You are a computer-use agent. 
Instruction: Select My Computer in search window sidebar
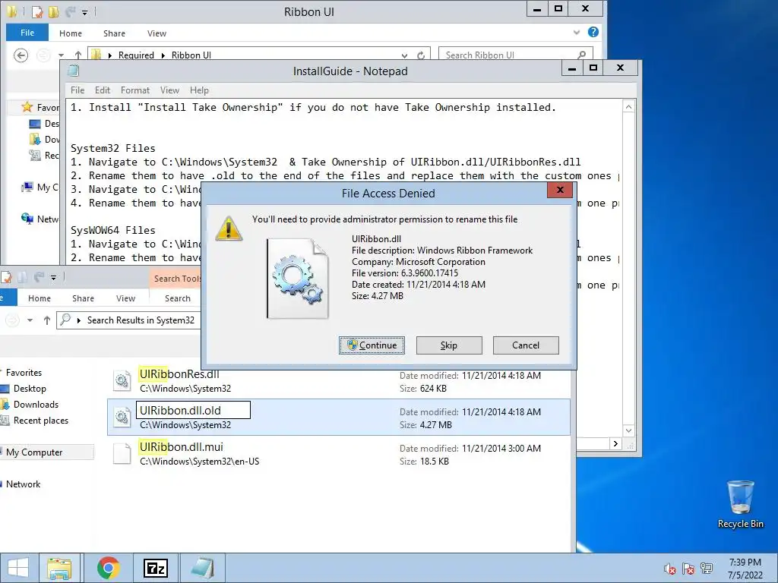[x=34, y=452]
